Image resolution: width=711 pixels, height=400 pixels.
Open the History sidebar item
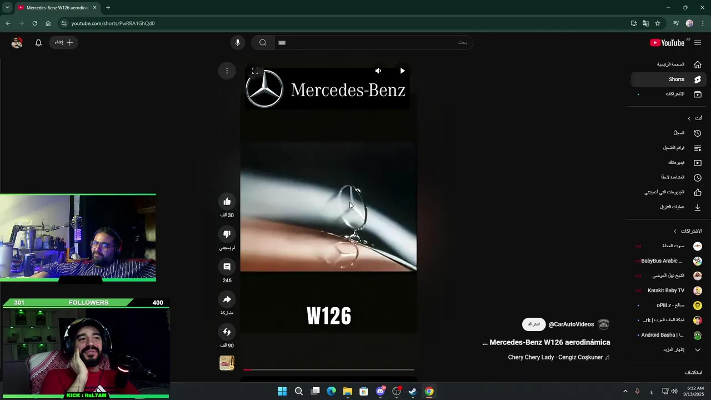pos(669,133)
